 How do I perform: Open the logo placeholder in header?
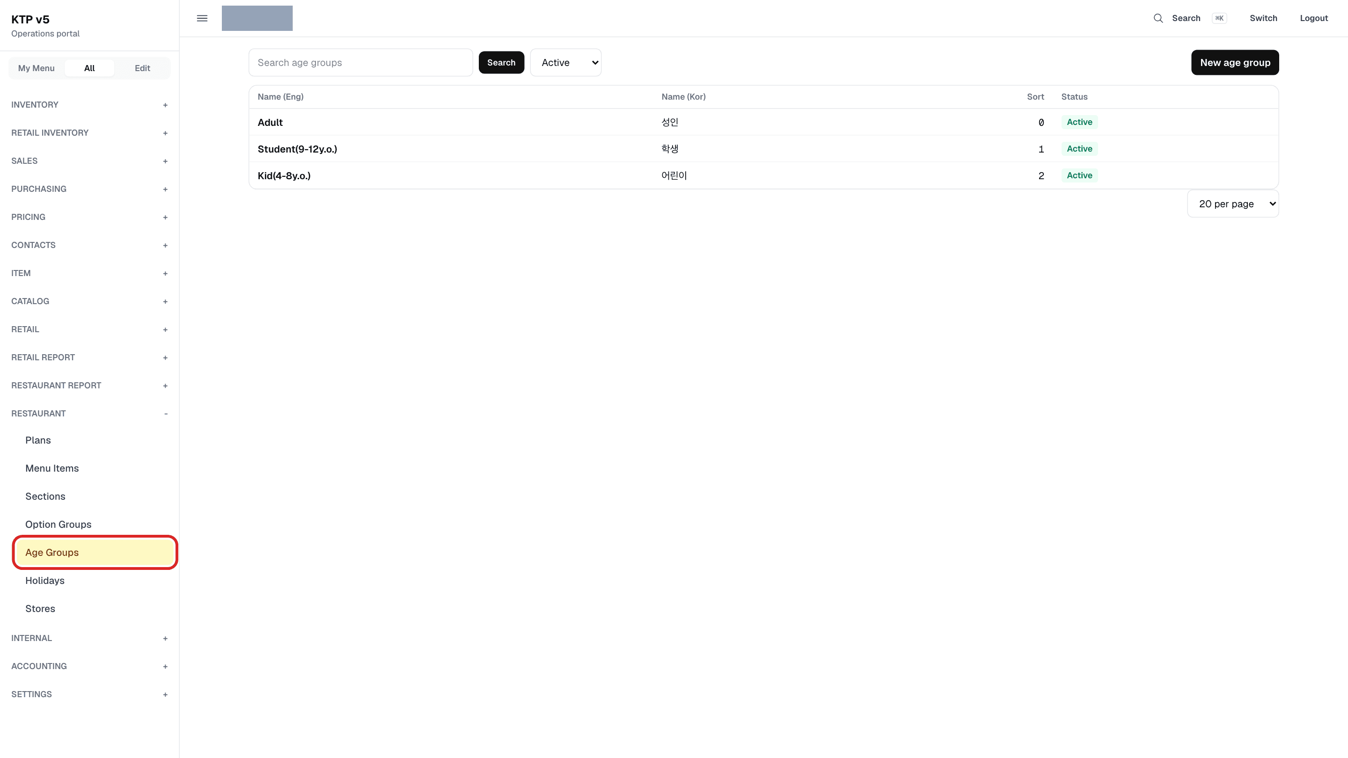tap(257, 18)
